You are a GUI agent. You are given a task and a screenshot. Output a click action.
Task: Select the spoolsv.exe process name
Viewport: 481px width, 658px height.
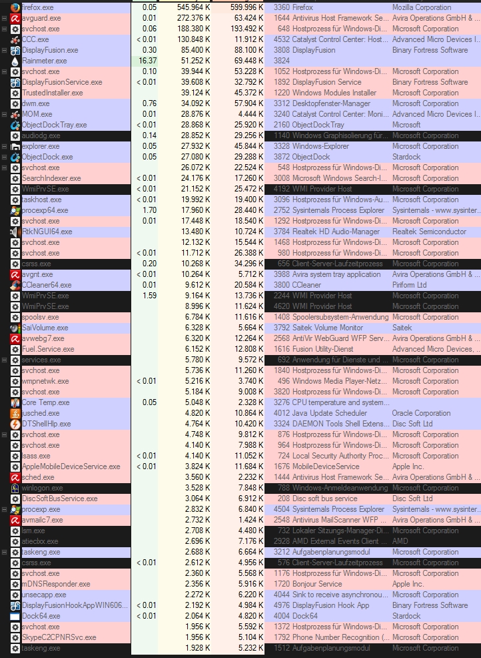[41, 317]
